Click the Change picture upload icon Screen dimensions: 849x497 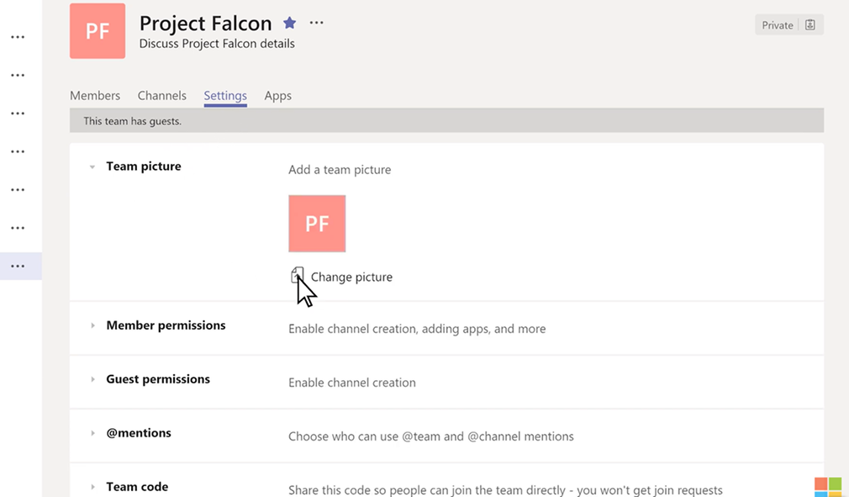point(298,276)
